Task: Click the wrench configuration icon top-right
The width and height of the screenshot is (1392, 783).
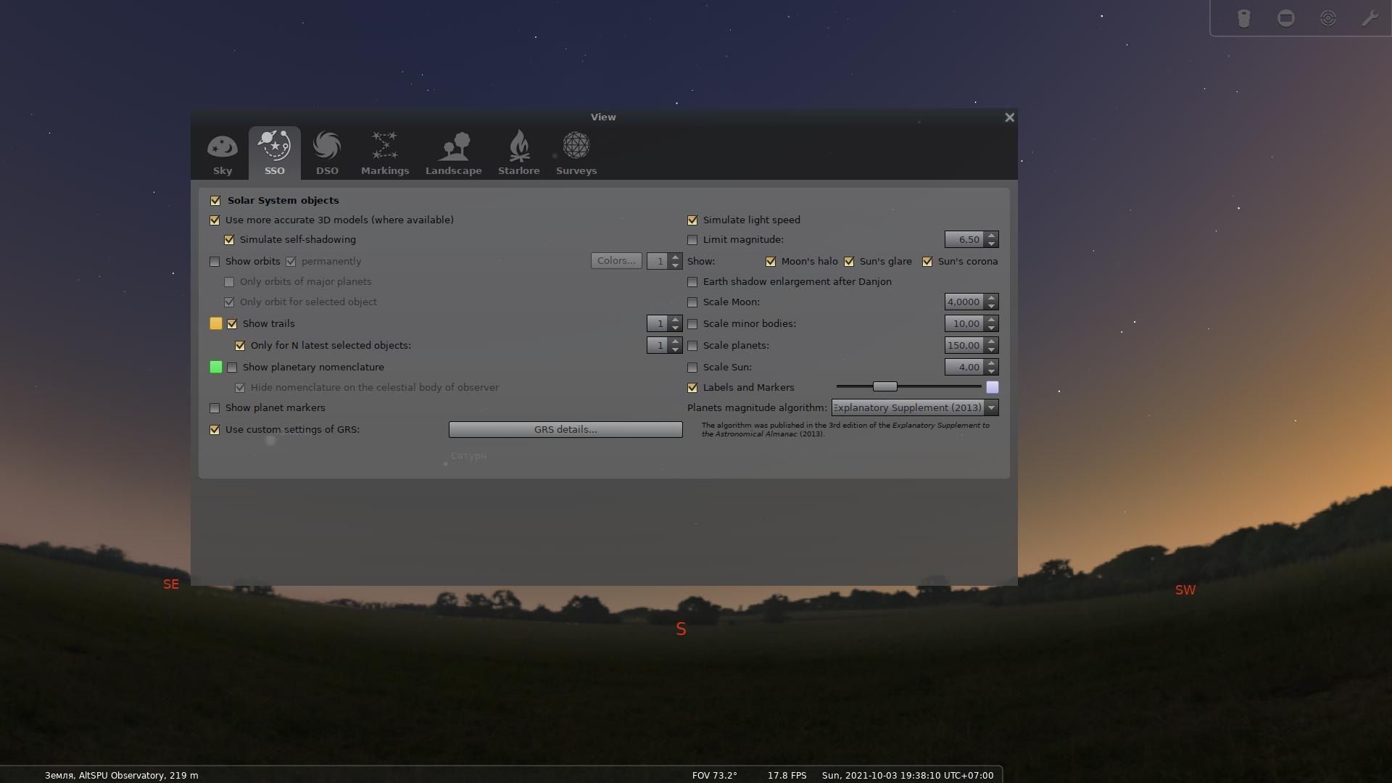Action: click(x=1370, y=17)
